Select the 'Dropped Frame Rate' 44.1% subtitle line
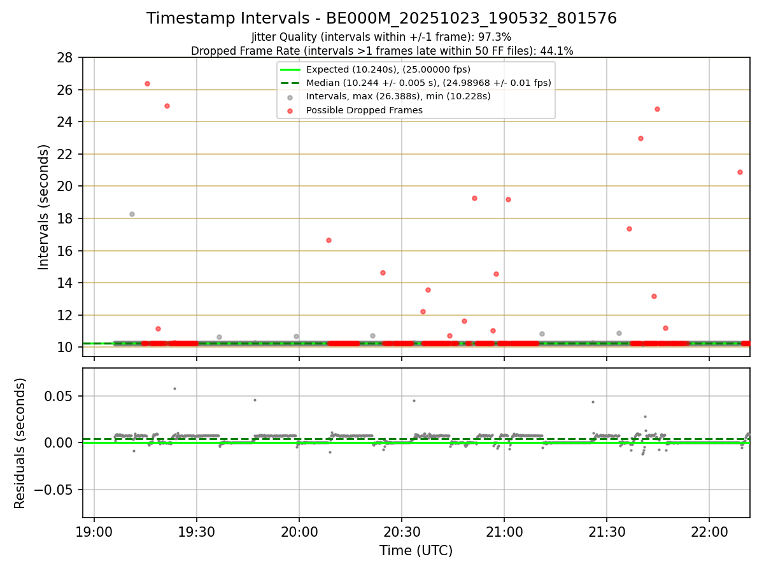The height and width of the screenshot is (573, 764). pos(382,51)
